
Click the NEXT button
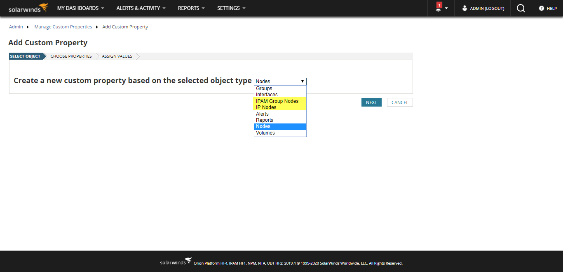coord(371,102)
